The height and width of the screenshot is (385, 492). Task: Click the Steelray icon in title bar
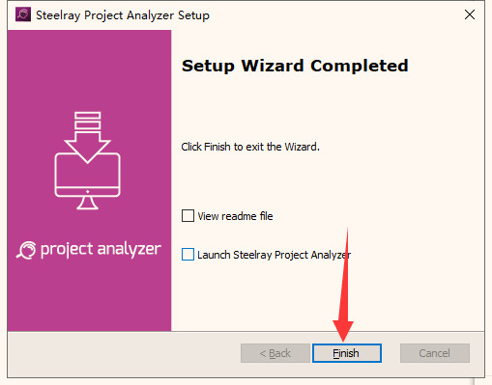click(x=23, y=14)
